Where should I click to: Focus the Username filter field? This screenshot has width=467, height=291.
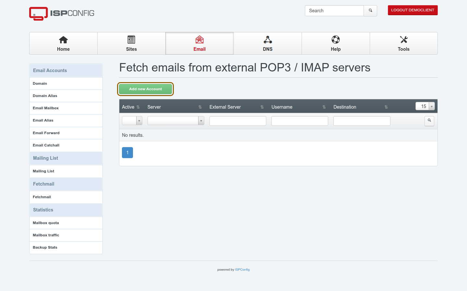point(300,121)
